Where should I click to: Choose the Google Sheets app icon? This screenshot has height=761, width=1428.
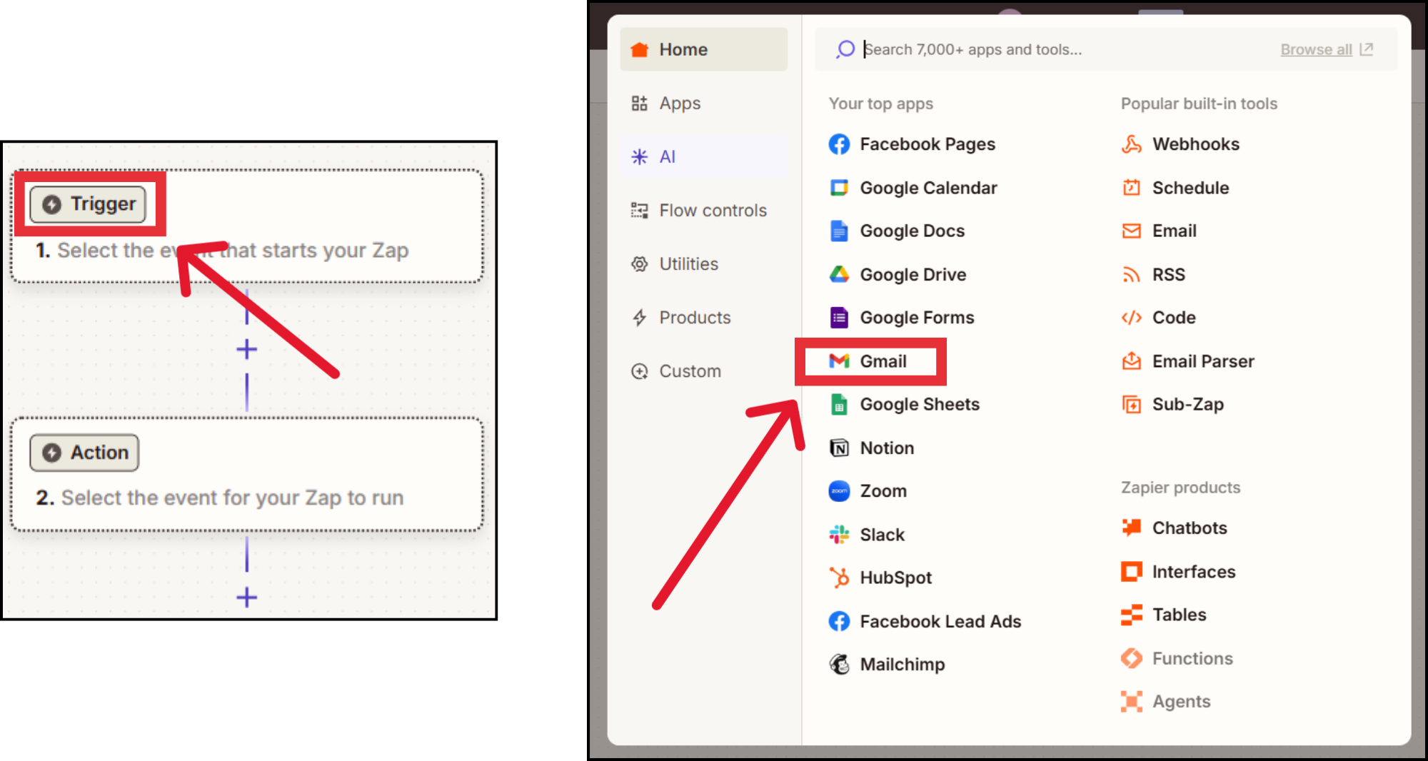coord(839,404)
